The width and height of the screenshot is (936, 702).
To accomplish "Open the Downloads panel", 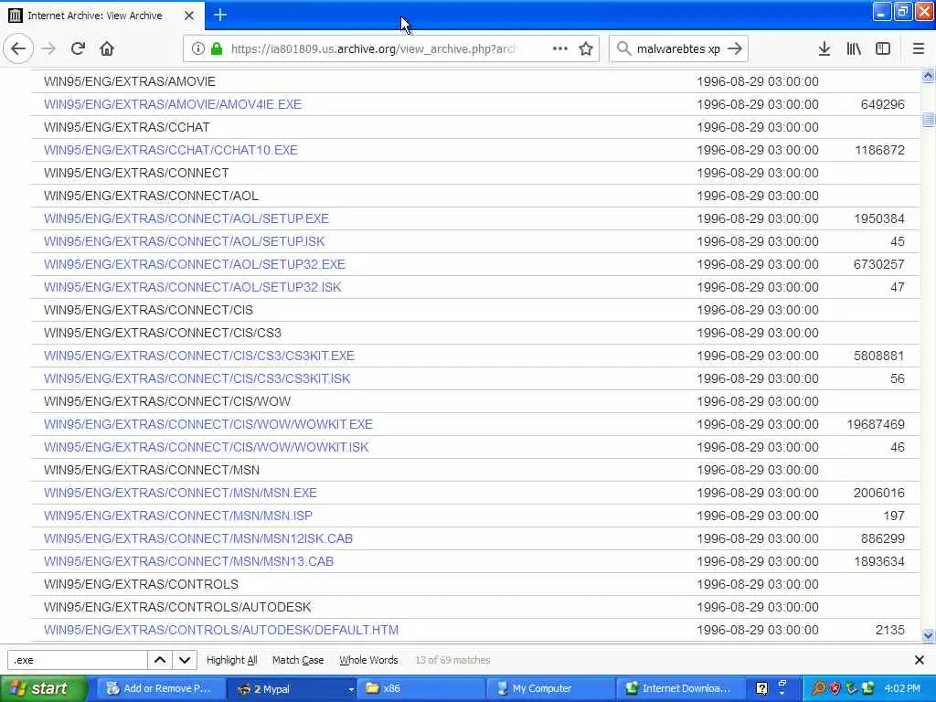I will [x=824, y=49].
